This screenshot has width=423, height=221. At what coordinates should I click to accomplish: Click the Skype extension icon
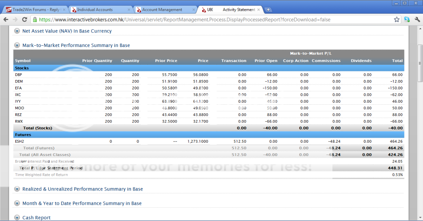click(x=407, y=19)
